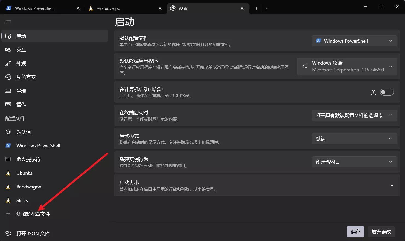Click the 新建实例行为 setting label
This screenshot has height=241, width=405.
134,159
